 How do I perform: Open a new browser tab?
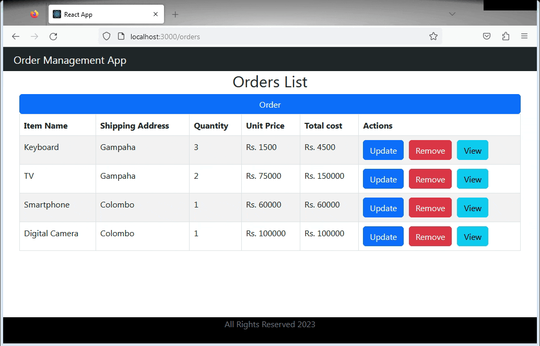[174, 14]
